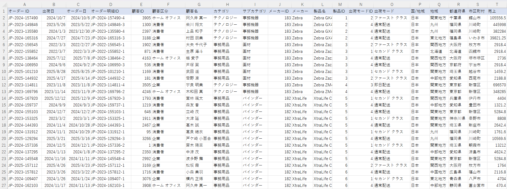Select prefecture cell 千葉県

tap(458, 18)
